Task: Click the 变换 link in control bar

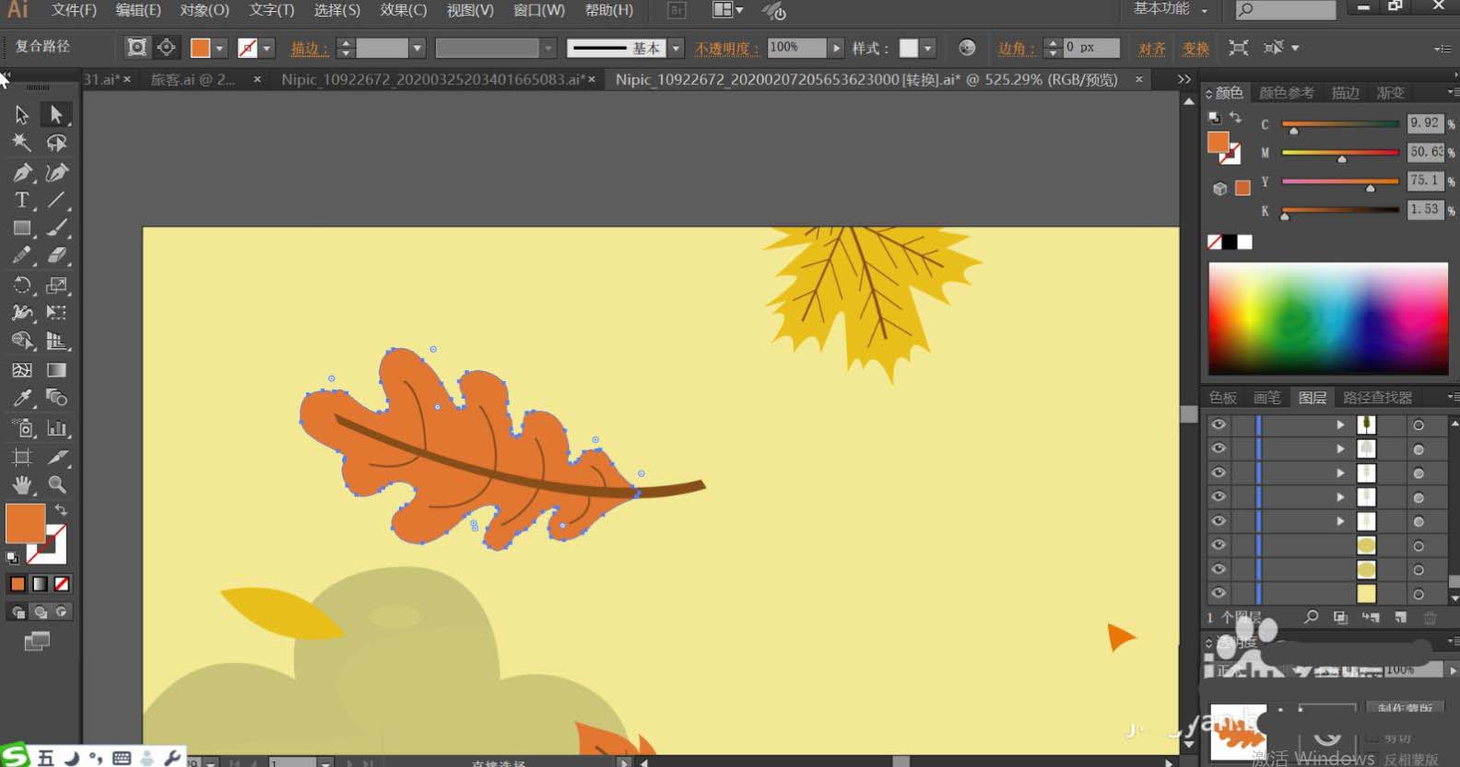Action: coord(1195,48)
